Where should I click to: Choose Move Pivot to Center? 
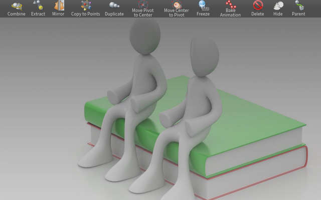pyautogui.click(x=143, y=8)
